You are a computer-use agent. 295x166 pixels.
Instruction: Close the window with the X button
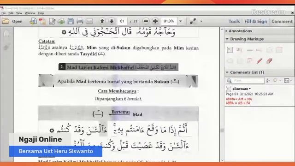point(292,13)
